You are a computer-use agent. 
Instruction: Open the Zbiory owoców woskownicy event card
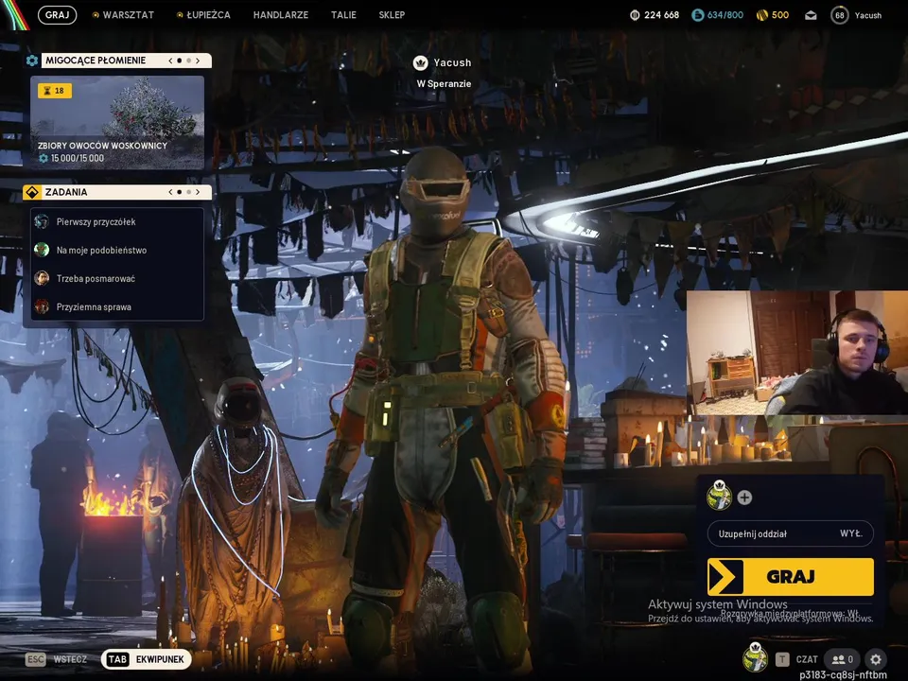[117, 122]
